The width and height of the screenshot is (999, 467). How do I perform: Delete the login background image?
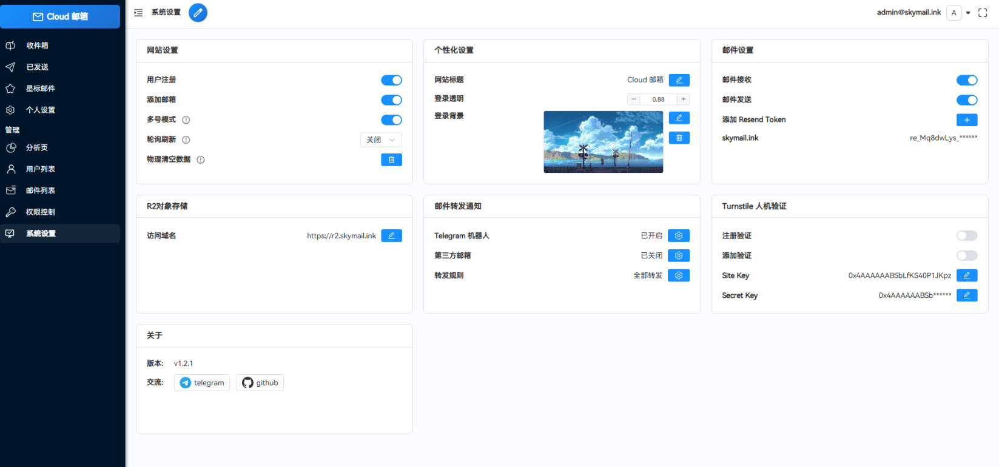coord(679,138)
